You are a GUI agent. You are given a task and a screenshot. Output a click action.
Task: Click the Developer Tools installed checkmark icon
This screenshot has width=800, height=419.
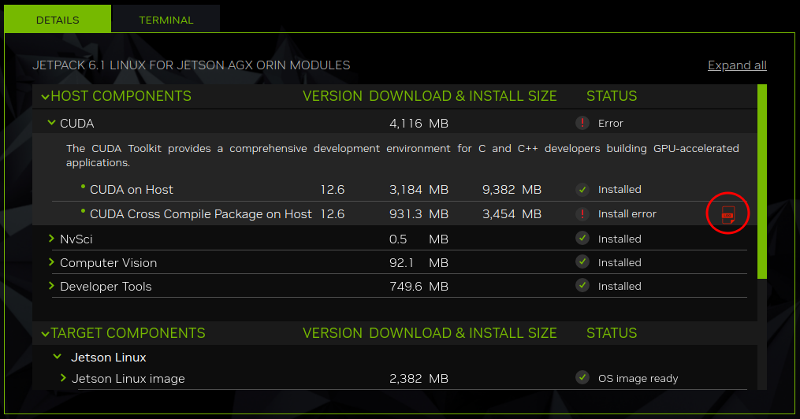click(582, 285)
